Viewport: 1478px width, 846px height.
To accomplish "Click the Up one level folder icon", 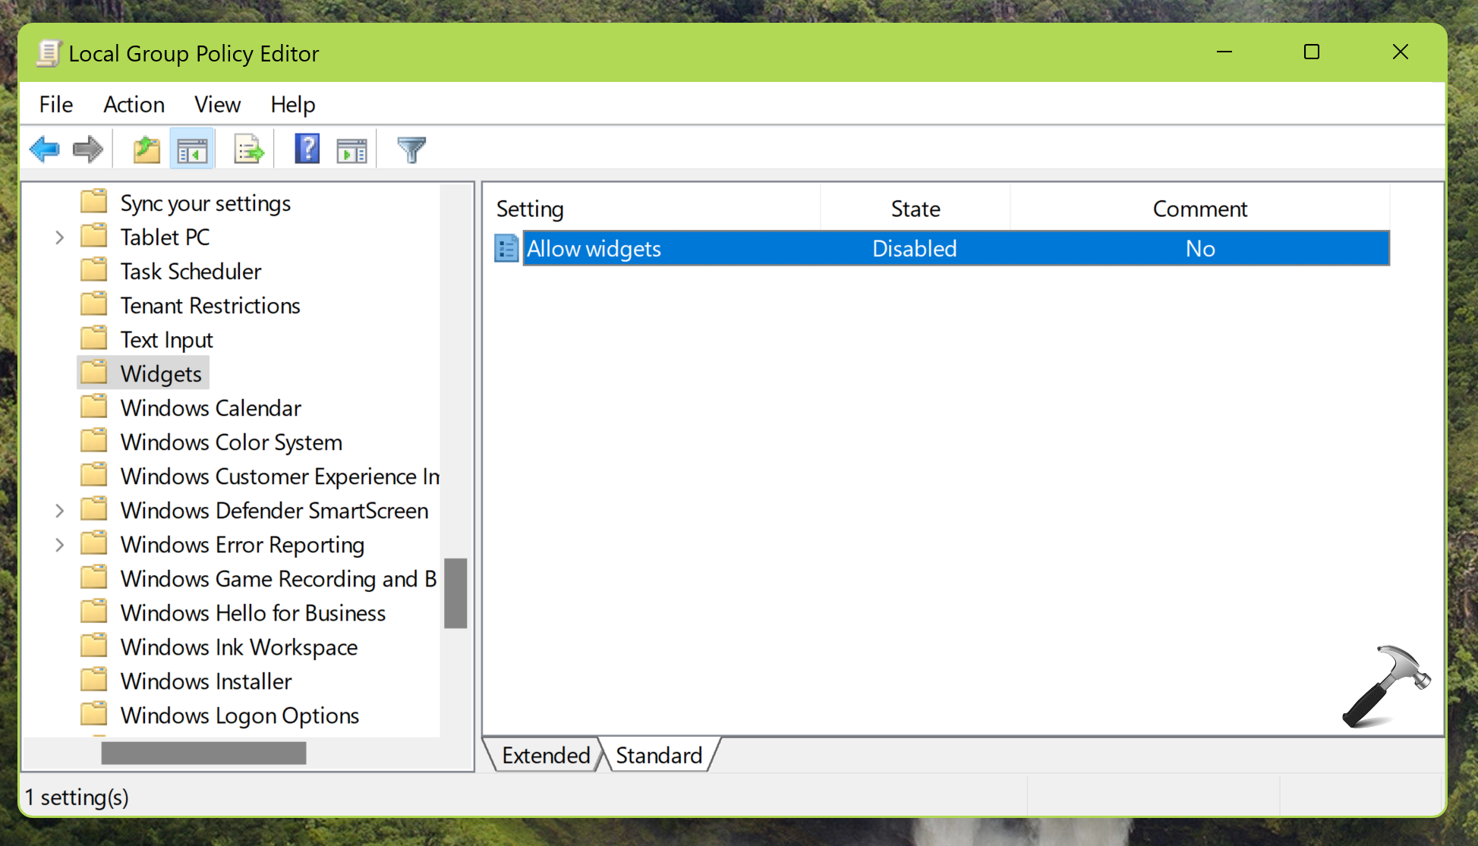I will pos(147,149).
